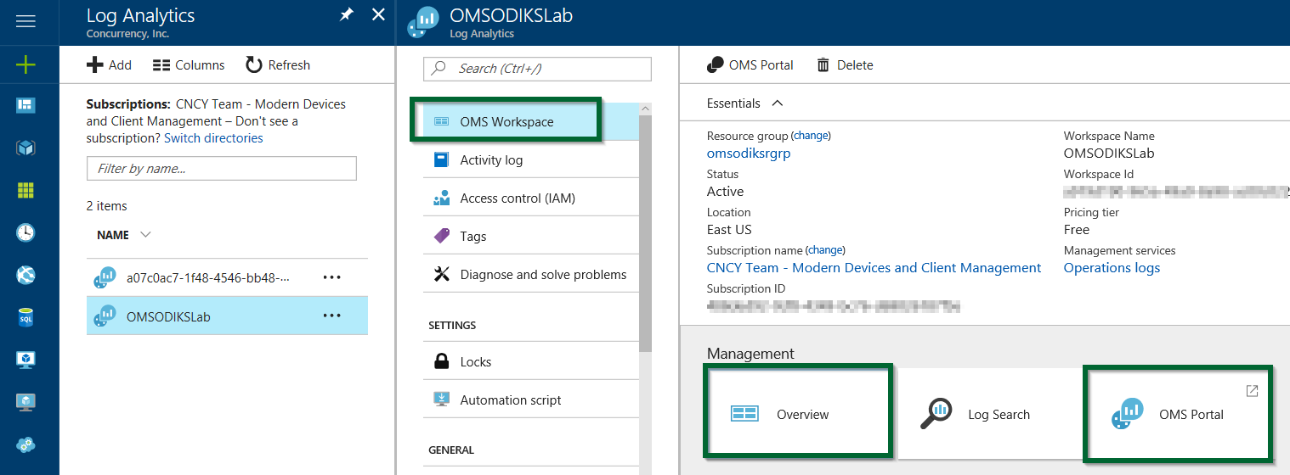The width and height of the screenshot is (1290, 475).
Task: Click the 2 items count text
Action: click(x=107, y=206)
